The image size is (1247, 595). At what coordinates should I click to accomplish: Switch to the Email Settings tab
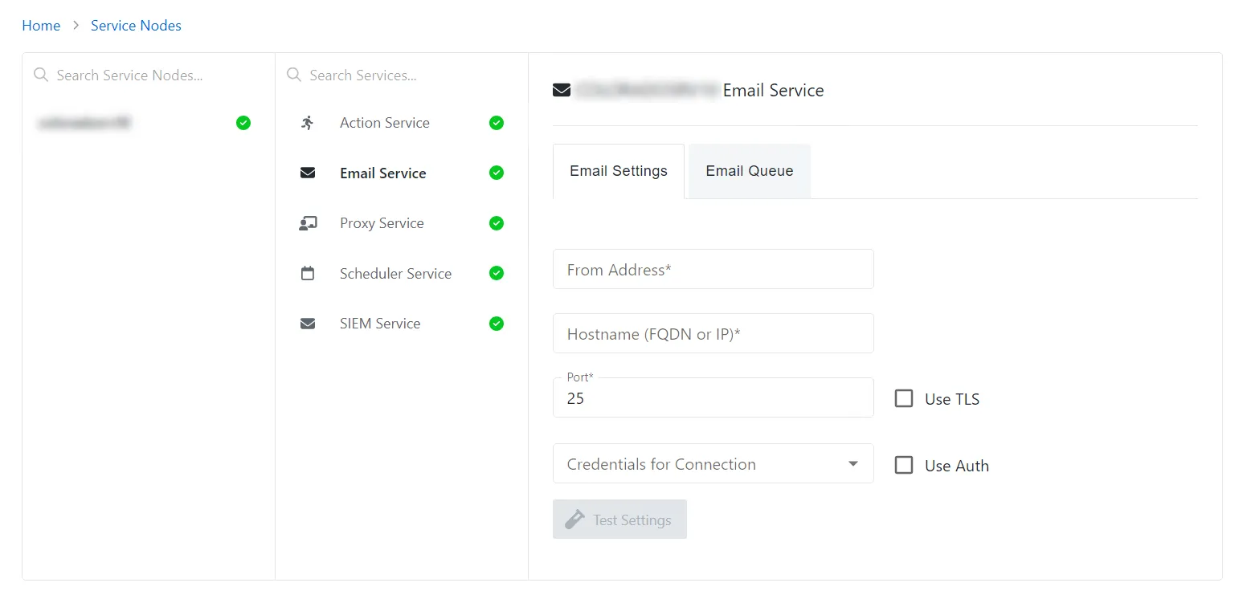619,171
